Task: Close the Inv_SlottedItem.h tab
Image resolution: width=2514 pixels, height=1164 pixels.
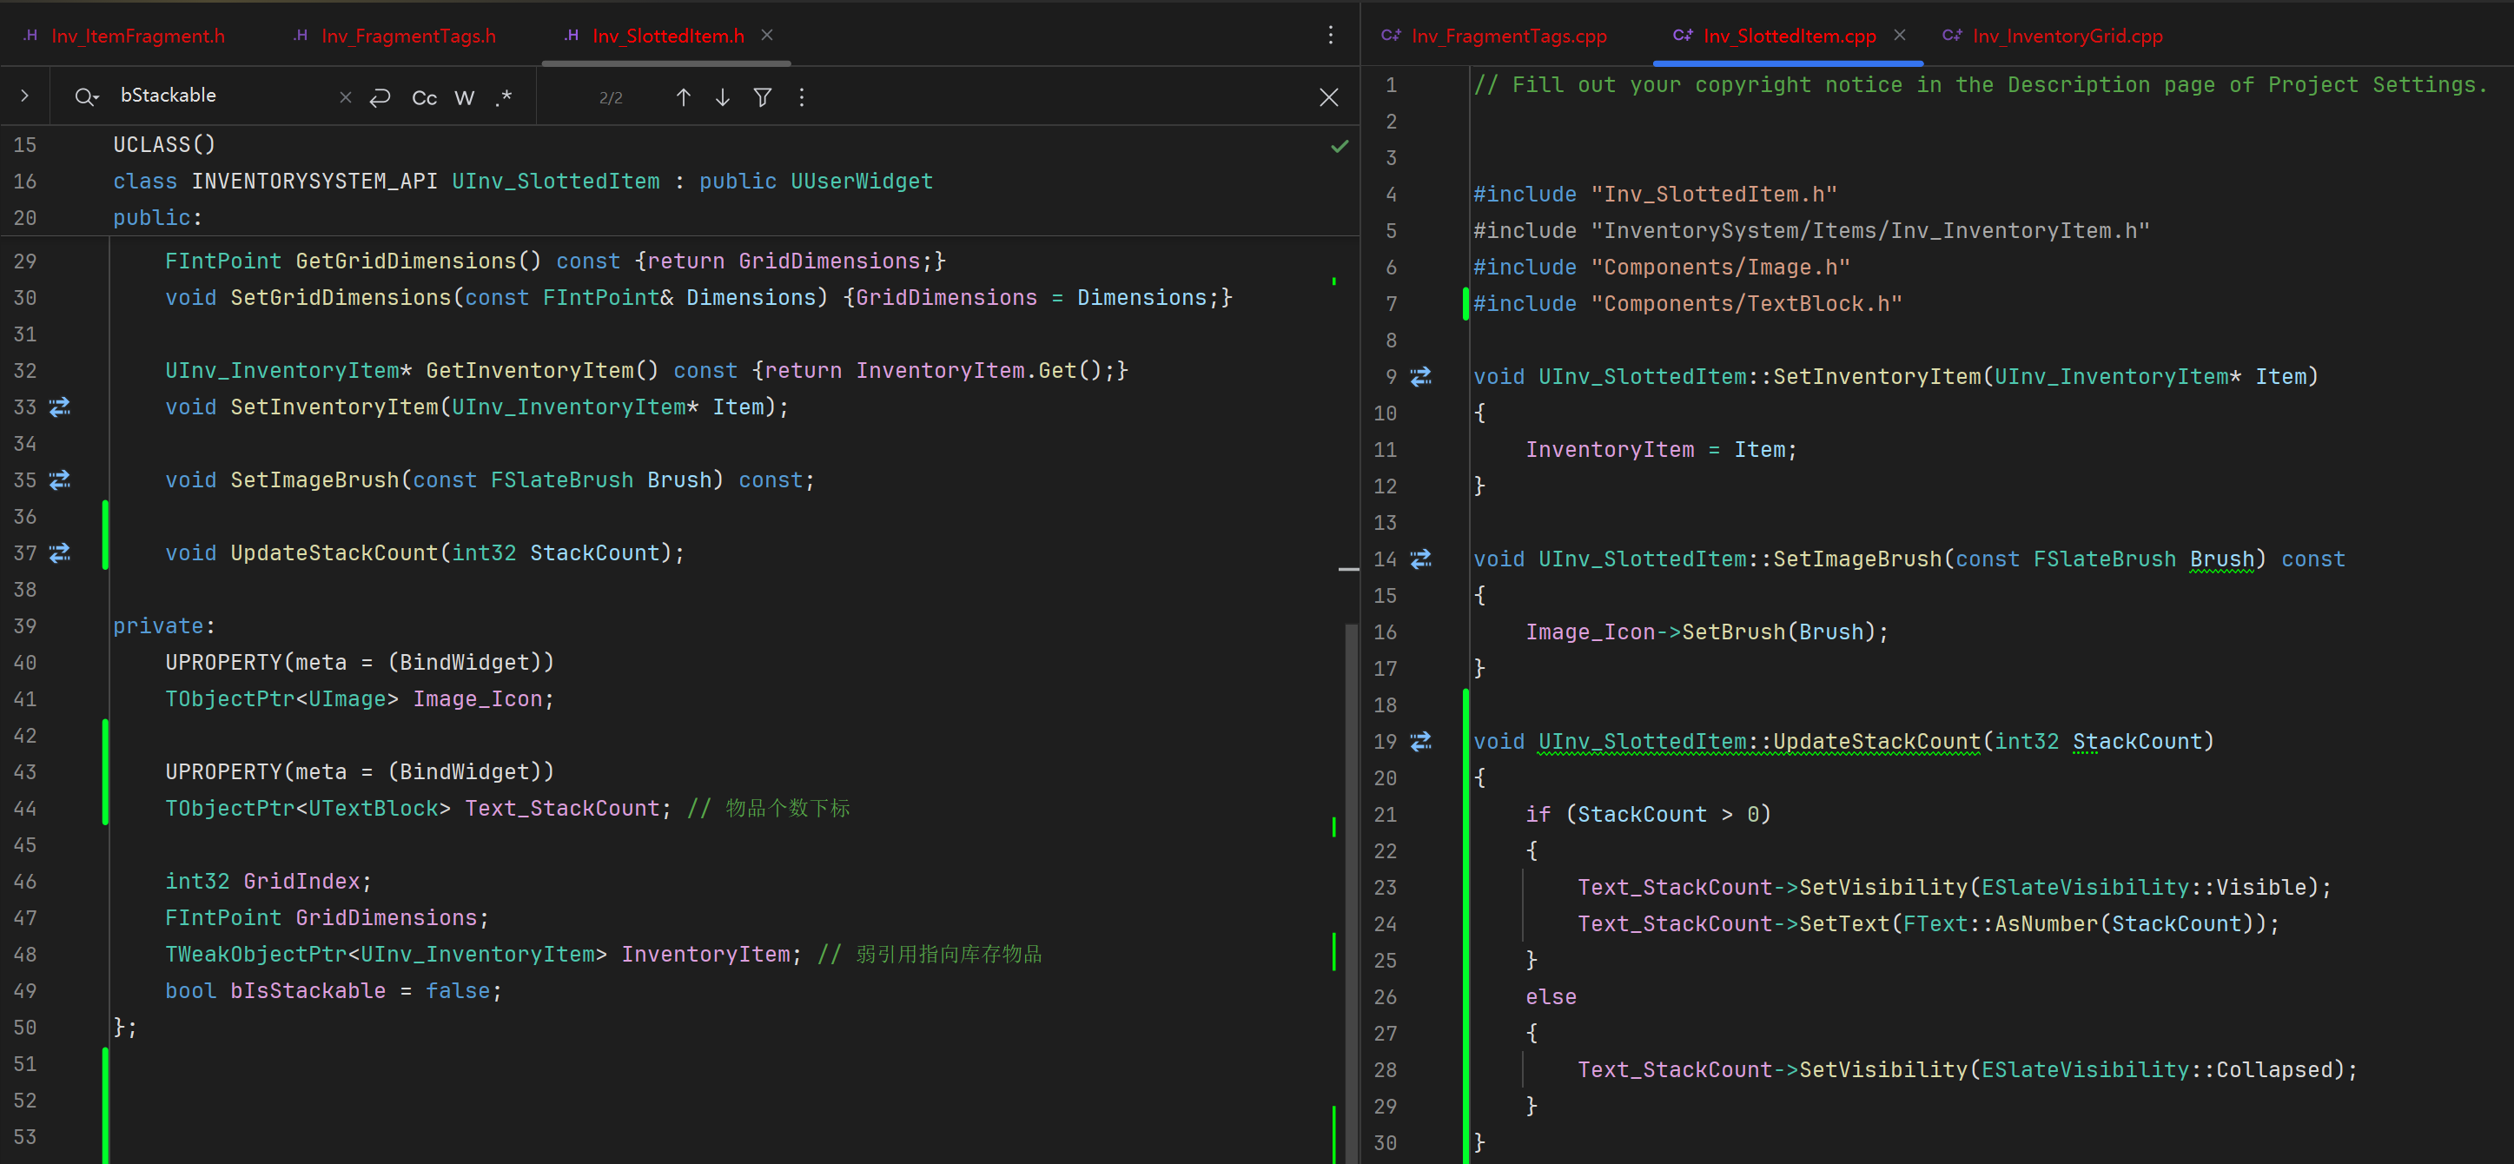Action: (767, 35)
